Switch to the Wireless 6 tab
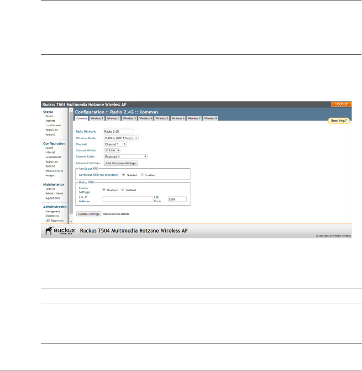 (x=178, y=118)
